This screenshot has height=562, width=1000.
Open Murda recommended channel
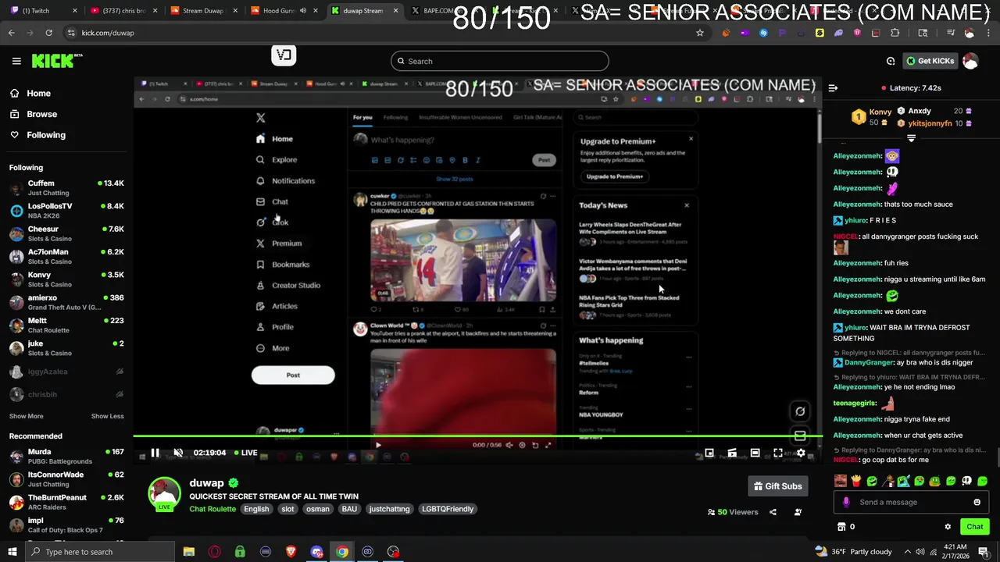[66, 456]
